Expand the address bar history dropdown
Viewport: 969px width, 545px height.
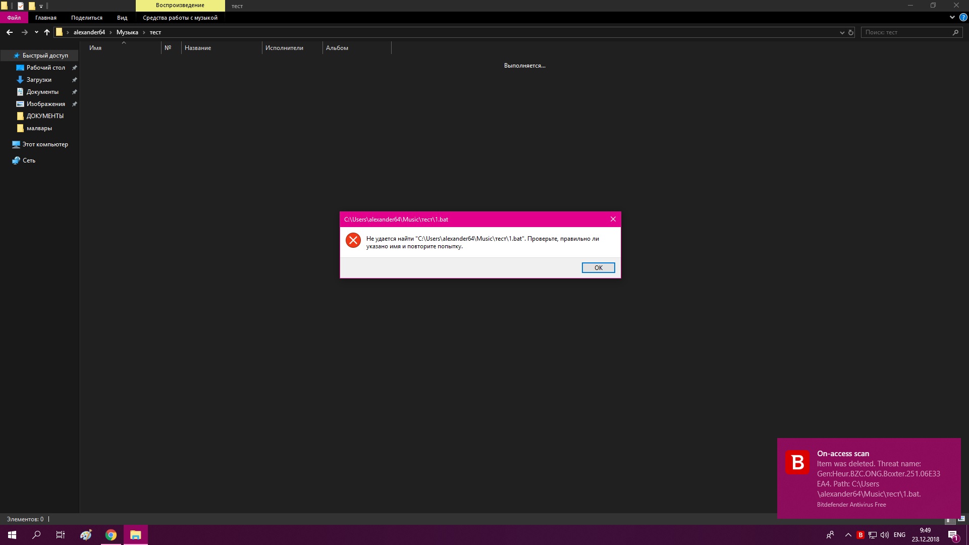click(x=842, y=32)
